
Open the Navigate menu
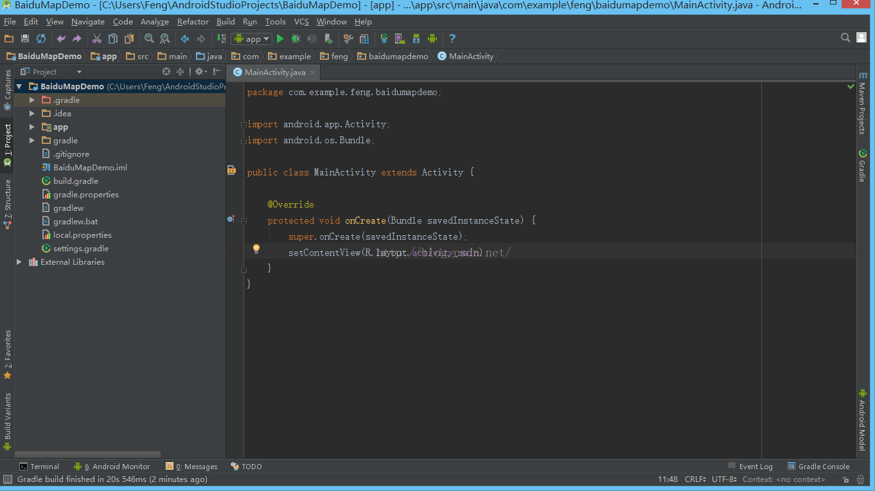(x=88, y=21)
